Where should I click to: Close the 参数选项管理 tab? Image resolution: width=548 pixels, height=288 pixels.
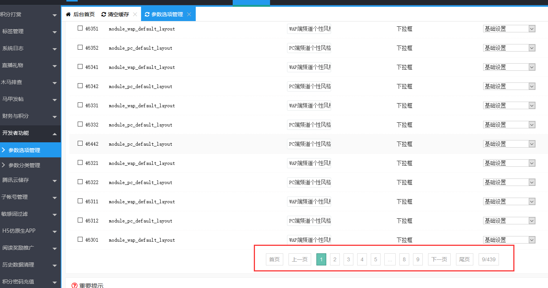coord(189,14)
